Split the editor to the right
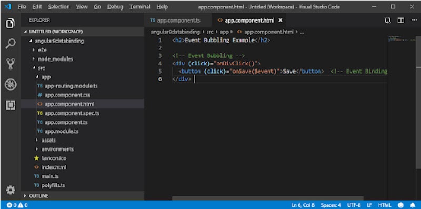 pyautogui.click(x=401, y=21)
